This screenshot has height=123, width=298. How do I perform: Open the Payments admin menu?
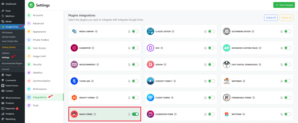[12, 108]
